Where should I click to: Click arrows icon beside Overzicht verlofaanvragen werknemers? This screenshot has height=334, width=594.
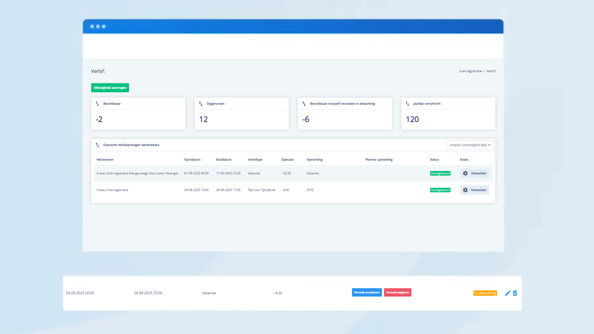pos(97,145)
